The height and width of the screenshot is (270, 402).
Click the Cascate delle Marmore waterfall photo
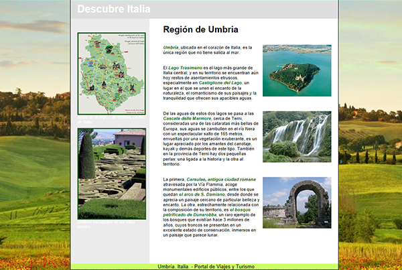(x=297, y=137)
